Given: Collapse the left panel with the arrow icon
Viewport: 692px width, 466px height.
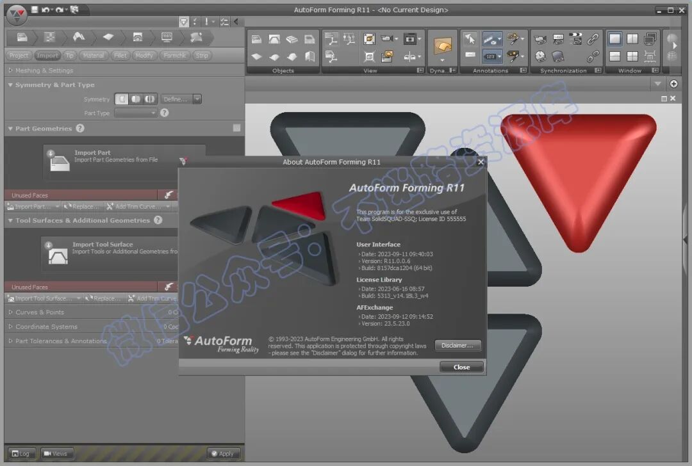Looking at the screenshot, I should point(236,22).
